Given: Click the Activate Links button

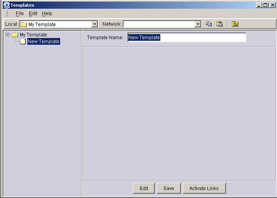Looking at the screenshot, I should [204, 188].
